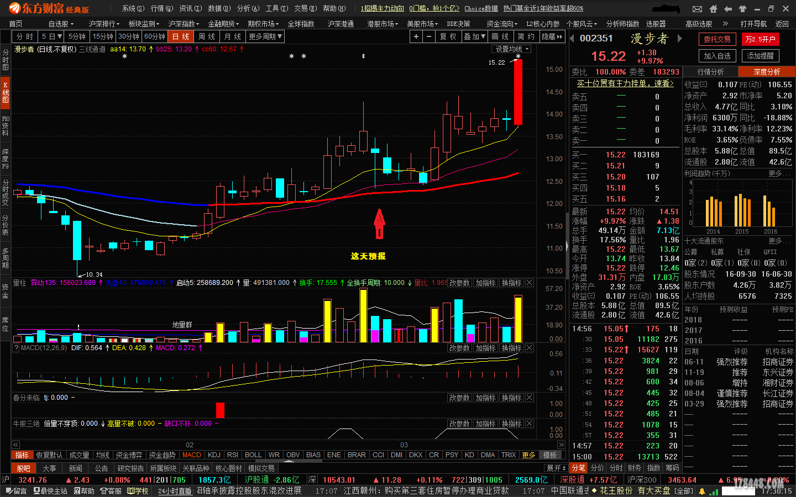The height and width of the screenshot is (497, 796).
Task: Select the BOLL indicator tab
Action: coord(253,455)
